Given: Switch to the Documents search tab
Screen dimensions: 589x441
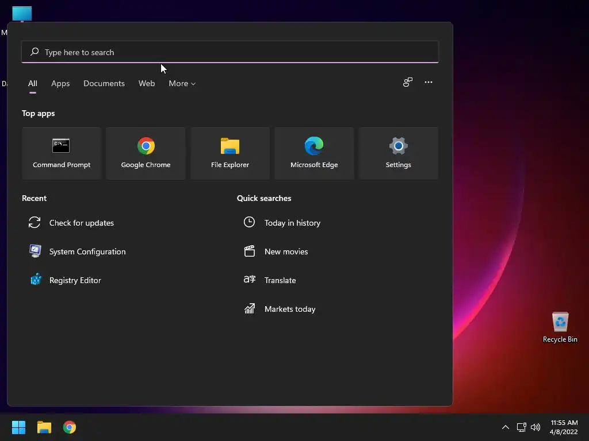Looking at the screenshot, I should (104, 83).
